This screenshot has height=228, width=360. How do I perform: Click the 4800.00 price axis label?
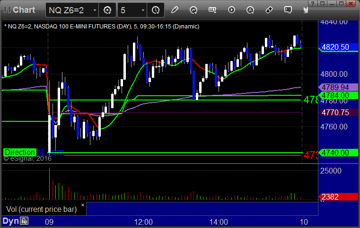[x=334, y=74]
